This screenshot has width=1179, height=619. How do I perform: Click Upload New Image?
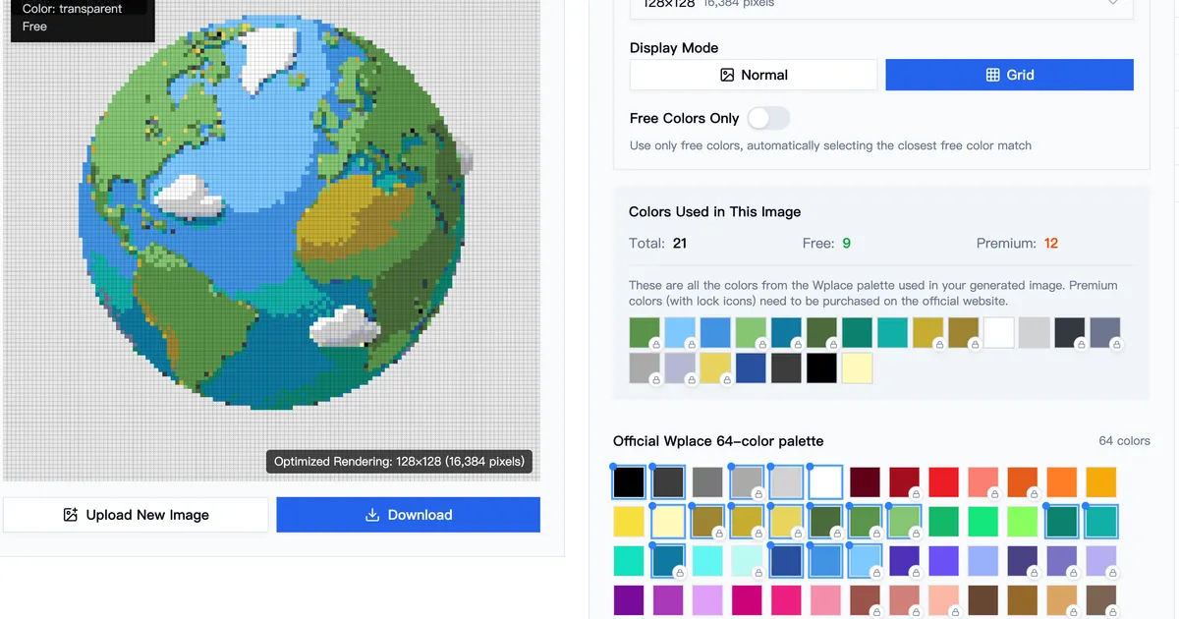tap(136, 514)
